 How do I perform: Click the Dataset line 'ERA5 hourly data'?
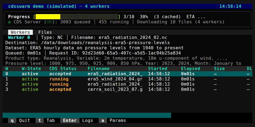[95, 48]
